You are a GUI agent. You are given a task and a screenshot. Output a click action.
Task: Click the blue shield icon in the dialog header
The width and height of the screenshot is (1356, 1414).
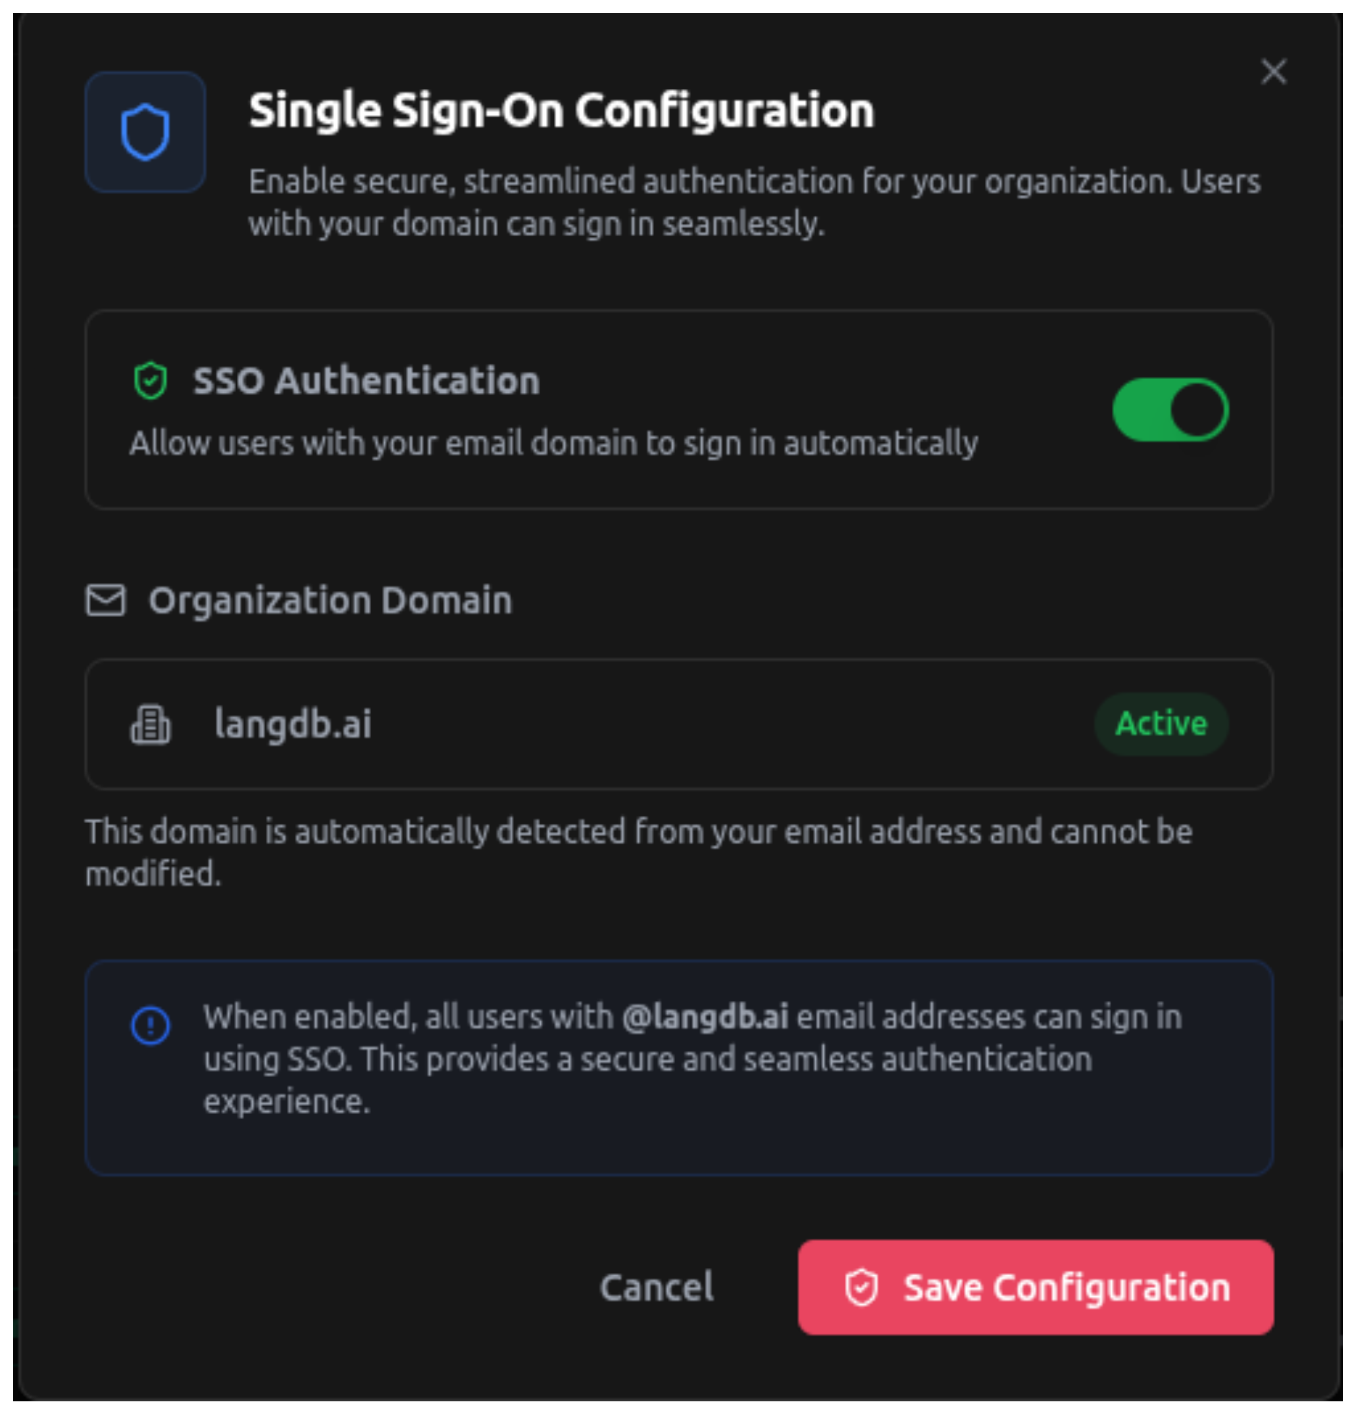point(145,132)
